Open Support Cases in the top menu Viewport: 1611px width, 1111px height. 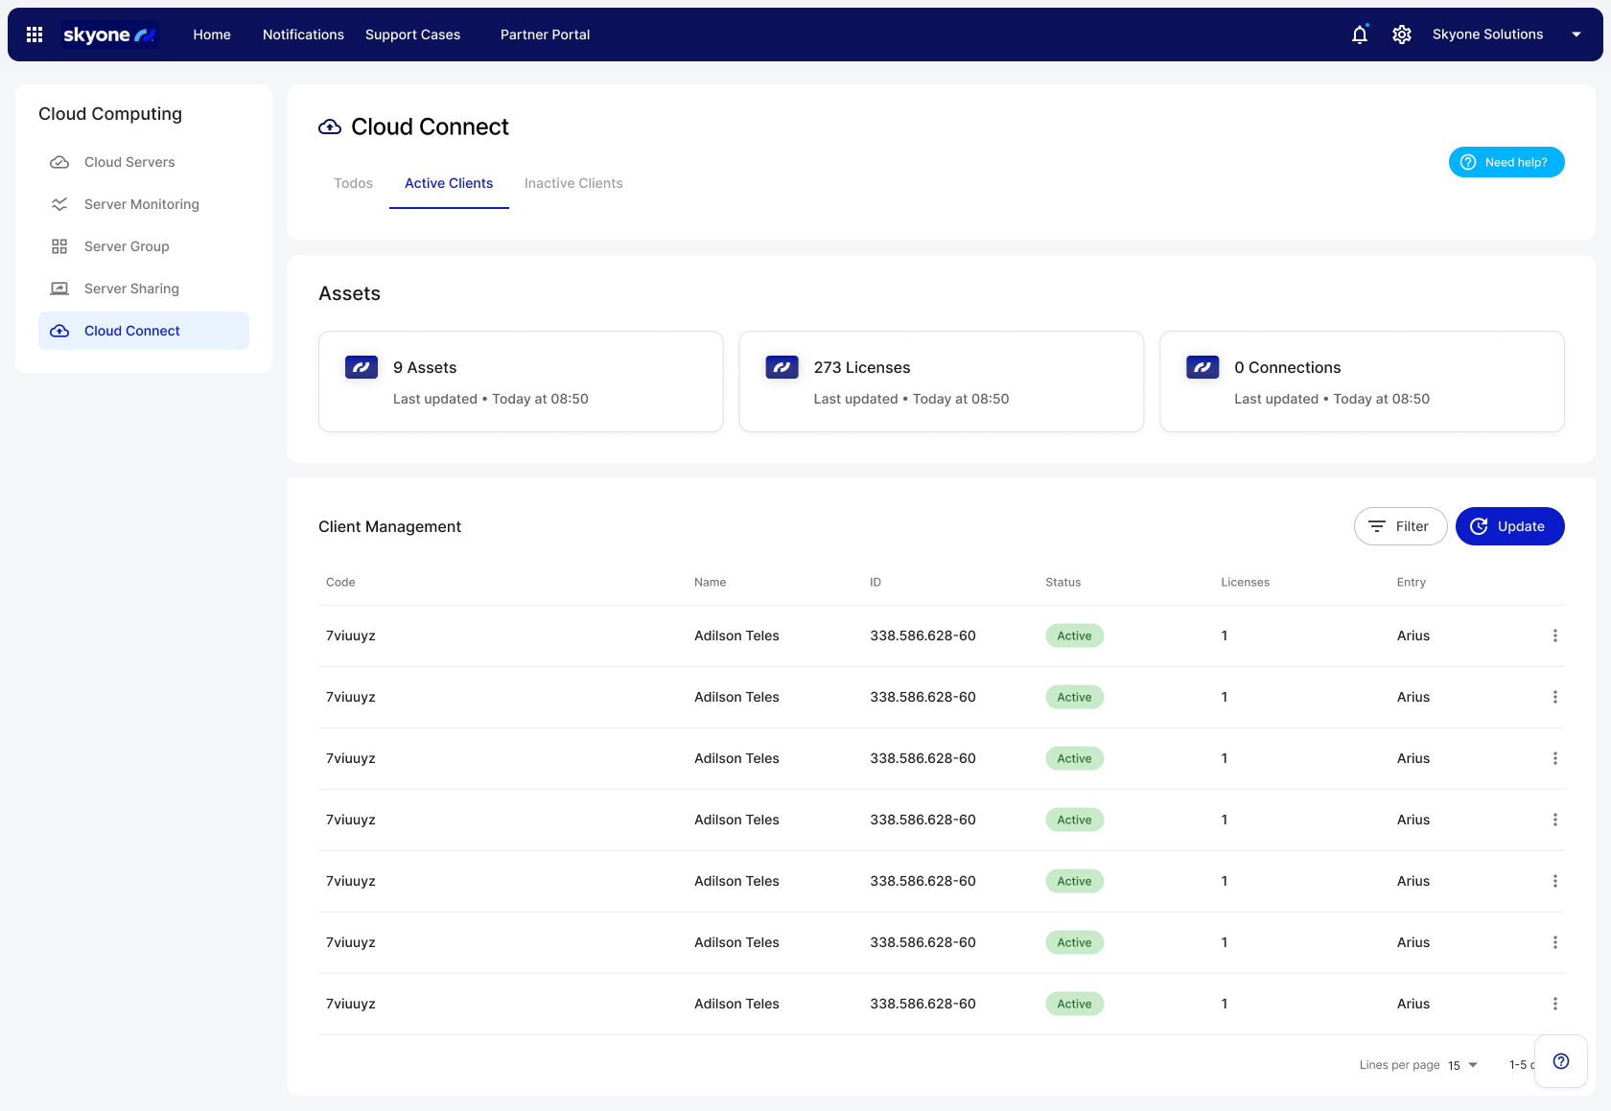(412, 35)
